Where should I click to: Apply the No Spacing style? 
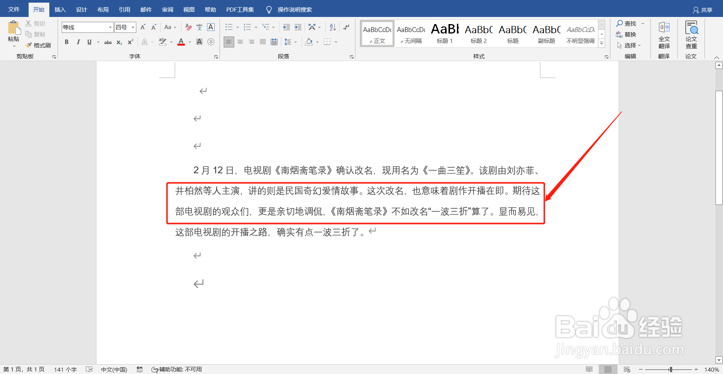tap(411, 34)
